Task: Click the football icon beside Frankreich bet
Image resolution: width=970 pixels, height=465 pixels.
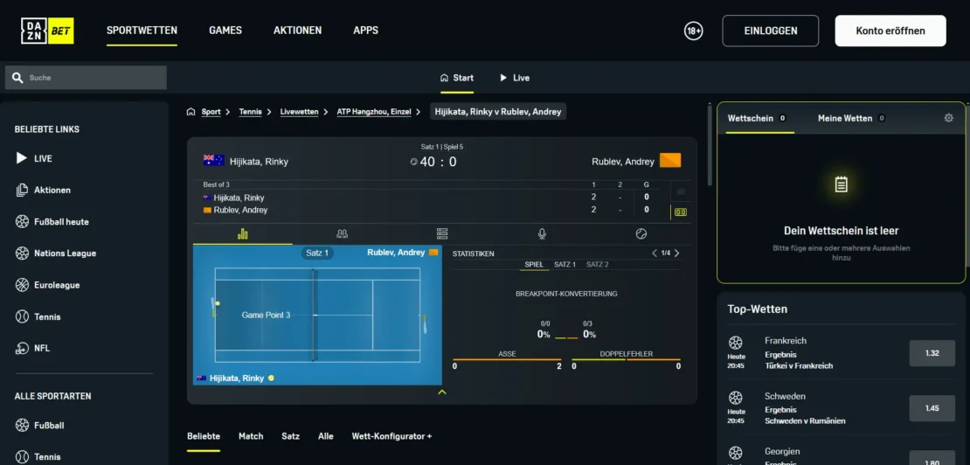Action: pos(736,342)
